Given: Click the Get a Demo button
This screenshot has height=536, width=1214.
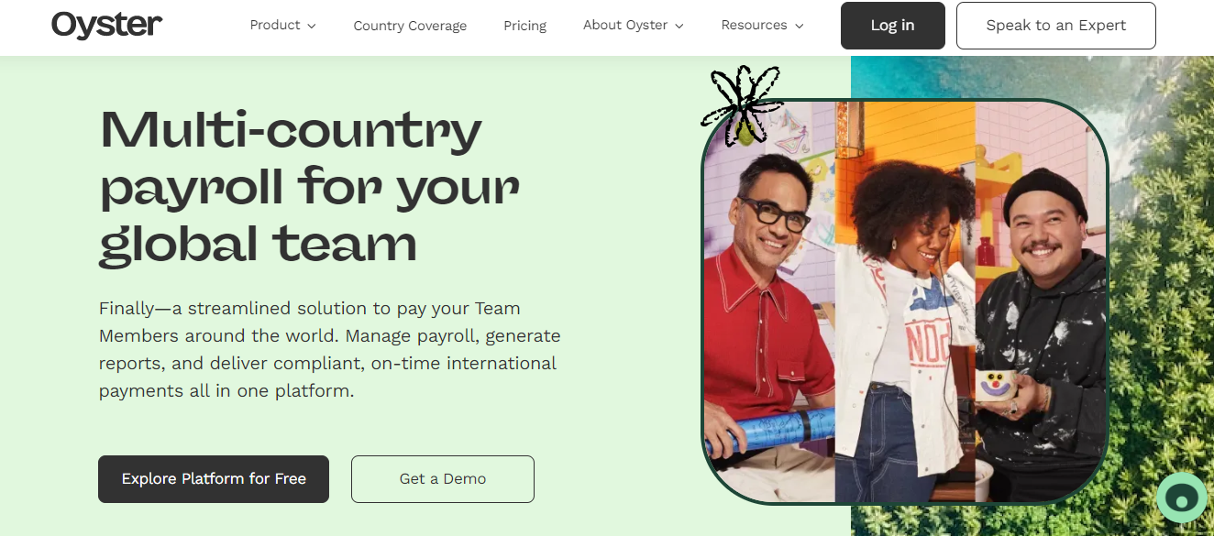Looking at the screenshot, I should click(443, 479).
